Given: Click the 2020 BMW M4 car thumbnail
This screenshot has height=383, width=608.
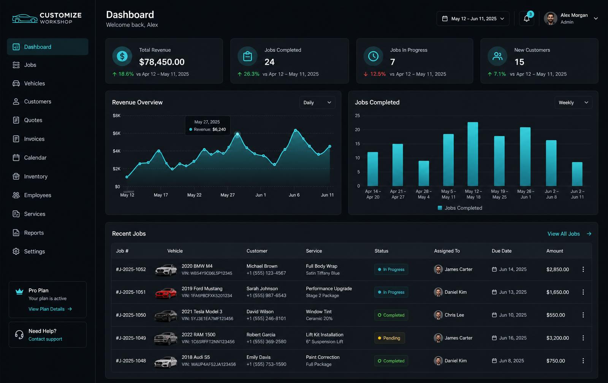Looking at the screenshot, I should 166,270.
